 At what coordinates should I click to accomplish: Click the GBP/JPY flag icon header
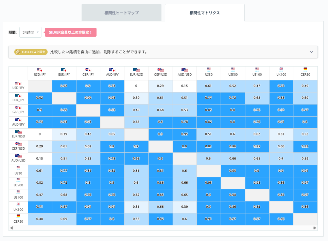click(x=88, y=70)
